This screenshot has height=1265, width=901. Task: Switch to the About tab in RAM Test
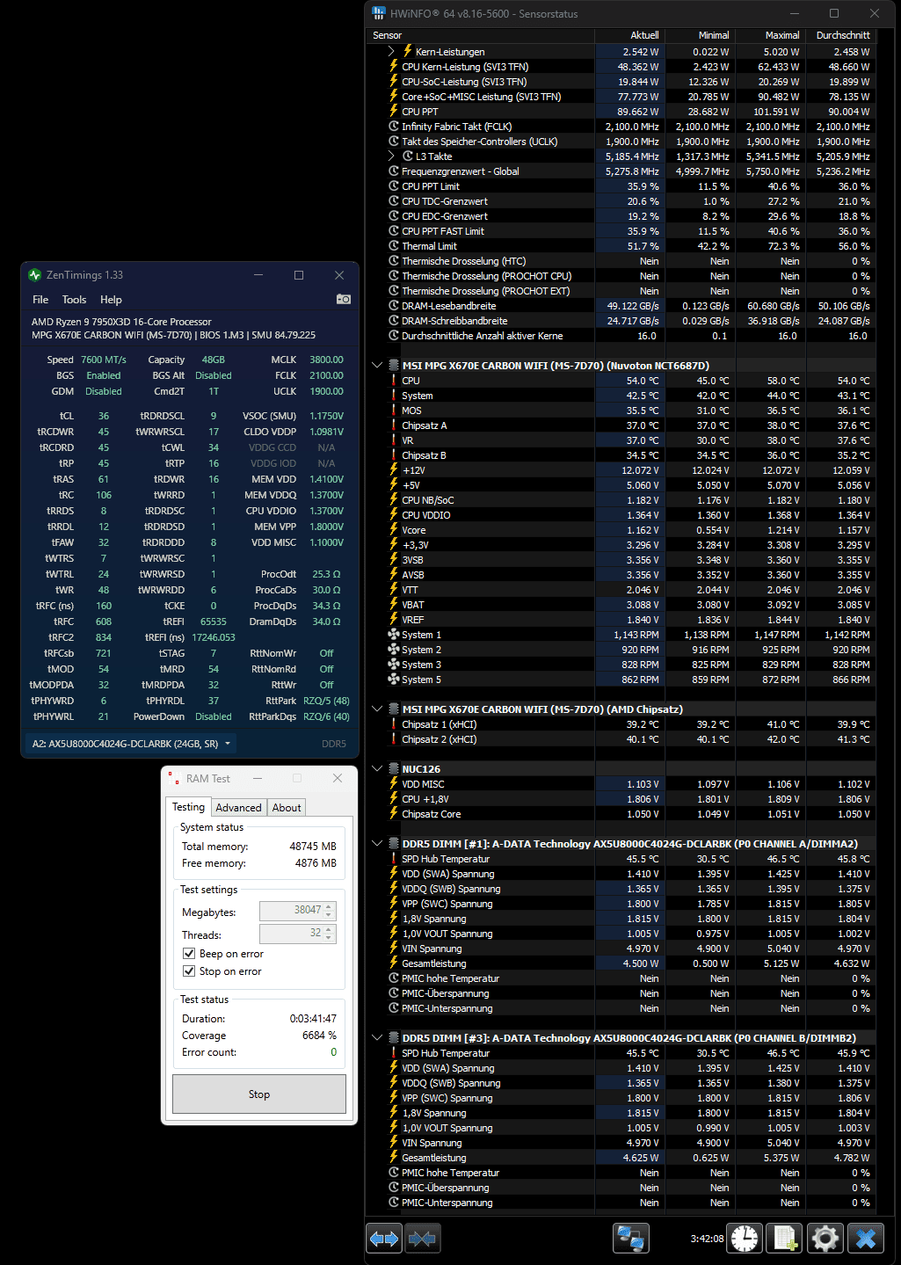pos(287,808)
